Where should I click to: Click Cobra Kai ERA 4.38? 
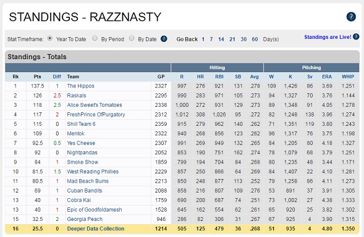(327, 200)
